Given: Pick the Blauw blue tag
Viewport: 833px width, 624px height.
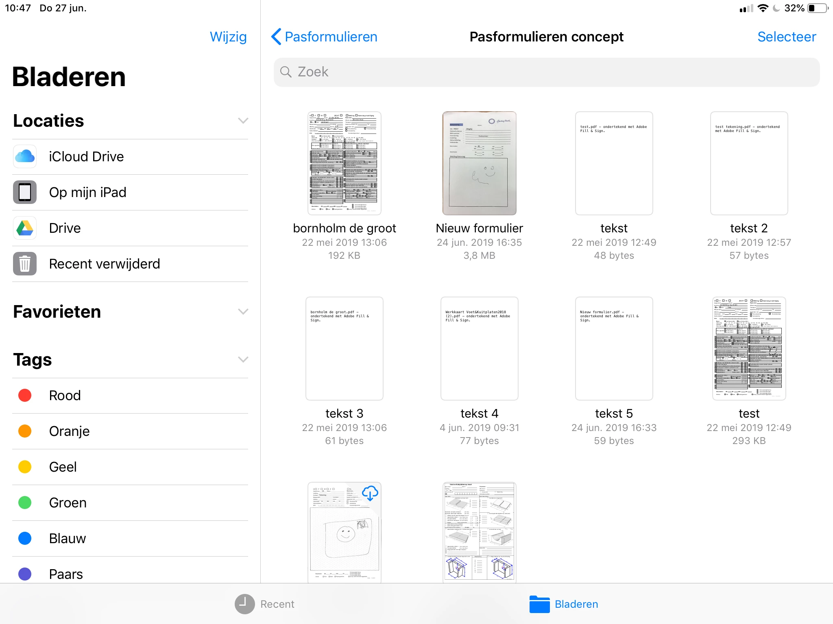Looking at the screenshot, I should (68, 538).
